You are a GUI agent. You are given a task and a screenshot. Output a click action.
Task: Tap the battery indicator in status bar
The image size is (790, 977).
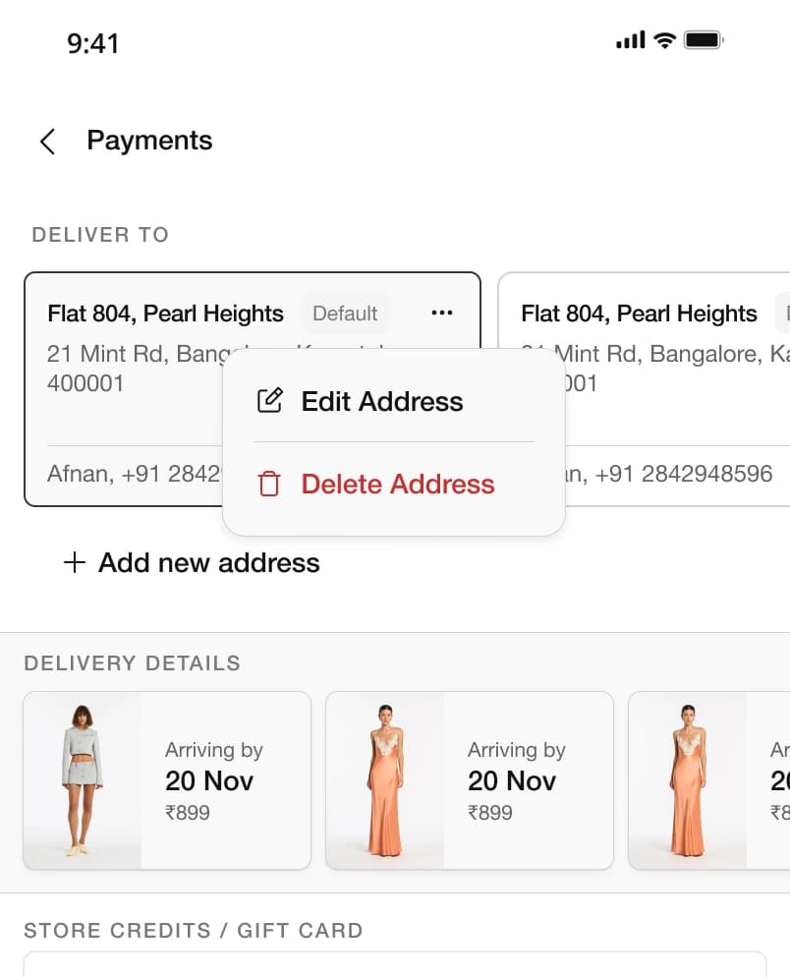click(704, 40)
